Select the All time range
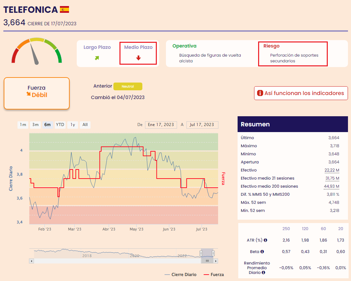Viewport: 351px width, 281px height. pyautogui.click(x=85, y=125)
